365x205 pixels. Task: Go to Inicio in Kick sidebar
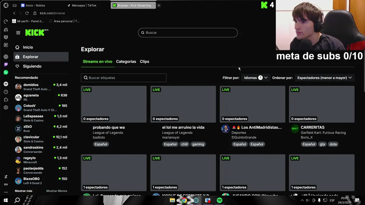pos(41,47)
